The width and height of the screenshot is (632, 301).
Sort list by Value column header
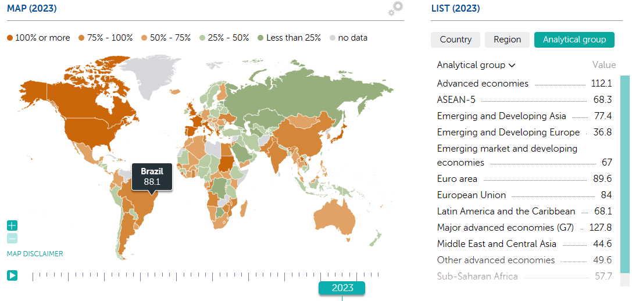(604, 65)
